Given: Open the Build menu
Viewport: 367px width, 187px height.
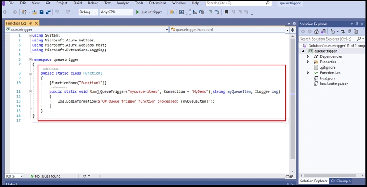Looking at the screenshot, I should click(77, 3).
